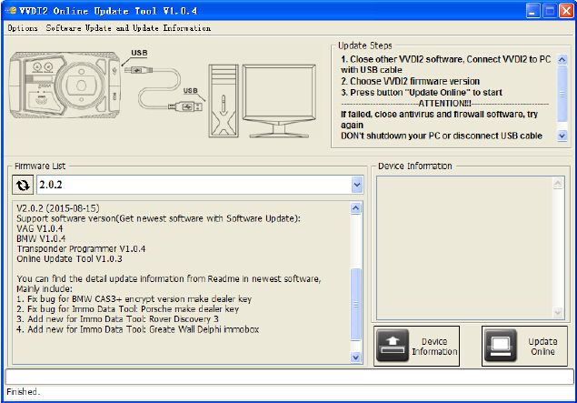
Task: Maximize the Online Update Tool window
Action: [x=549, y=11]
